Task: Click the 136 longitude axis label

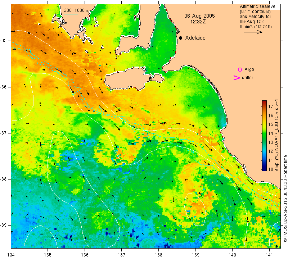Action: (85, 255)
